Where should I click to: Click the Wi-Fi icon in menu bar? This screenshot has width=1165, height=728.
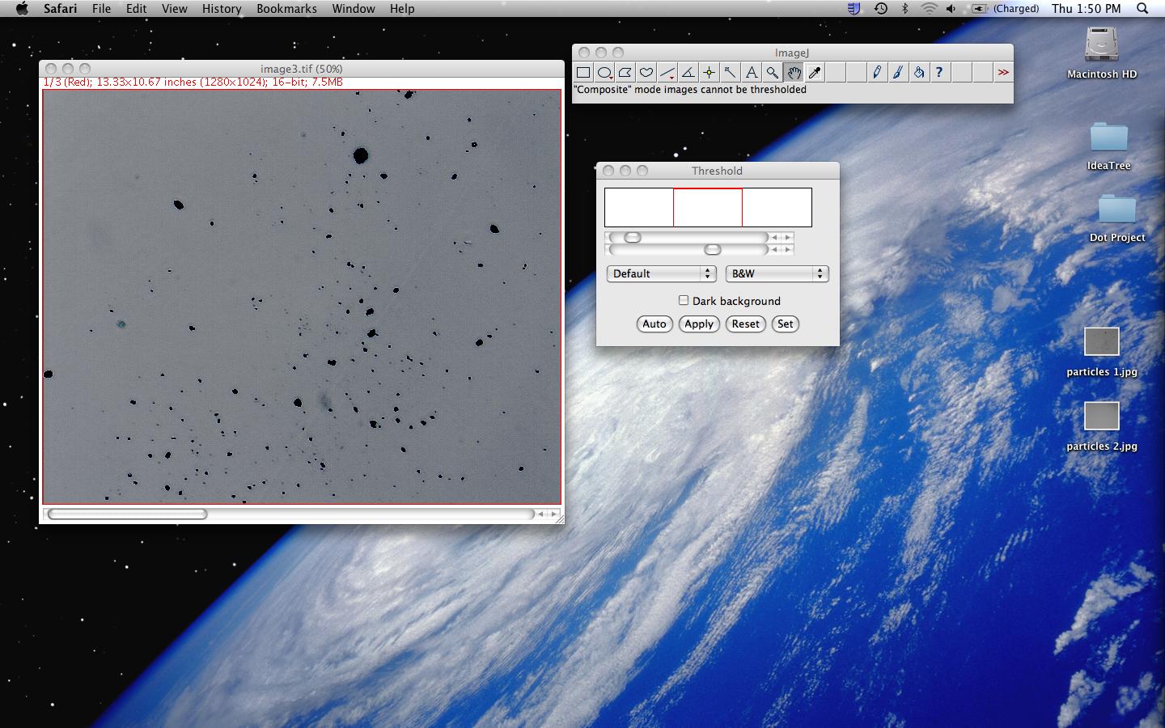[929, 8]
